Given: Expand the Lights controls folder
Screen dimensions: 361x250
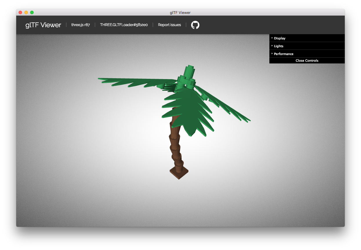Looking at the screenshot, I should [278, 46].
